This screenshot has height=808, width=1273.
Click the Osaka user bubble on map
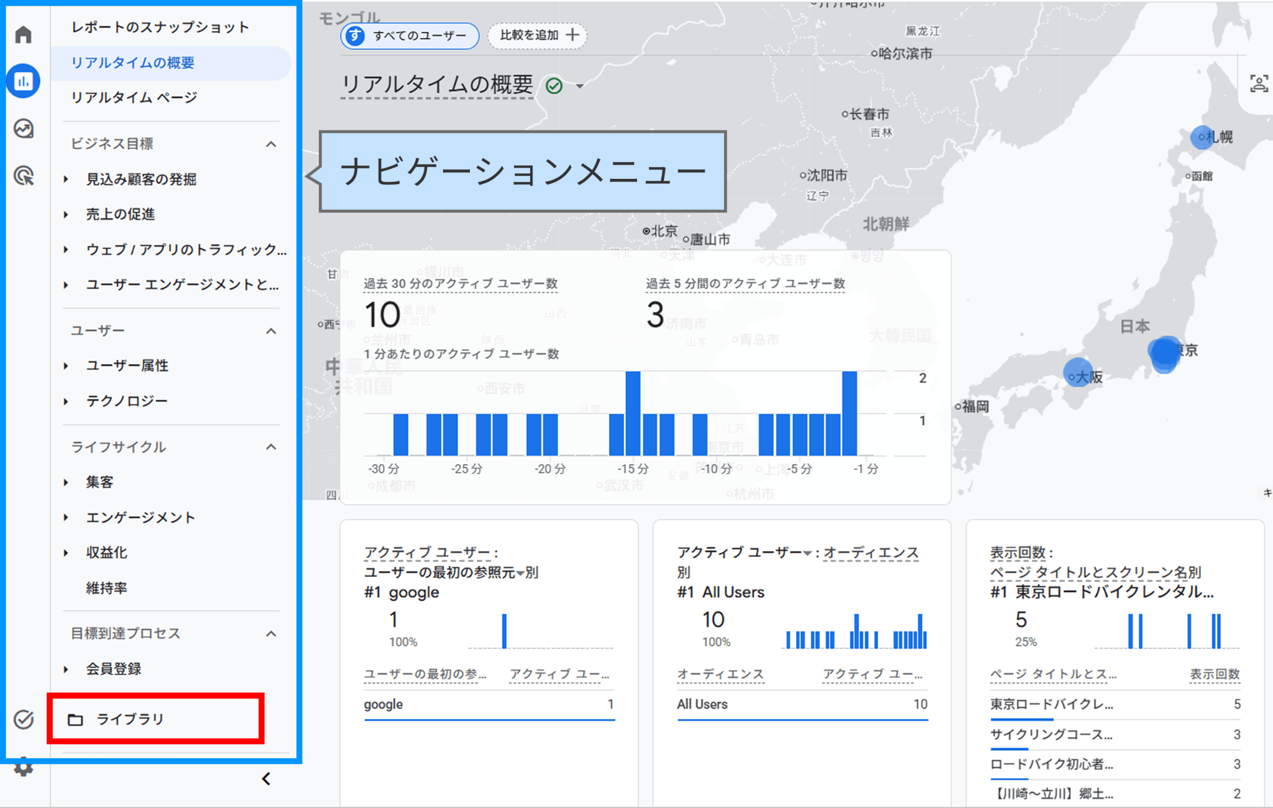(x=1078, y=373)
